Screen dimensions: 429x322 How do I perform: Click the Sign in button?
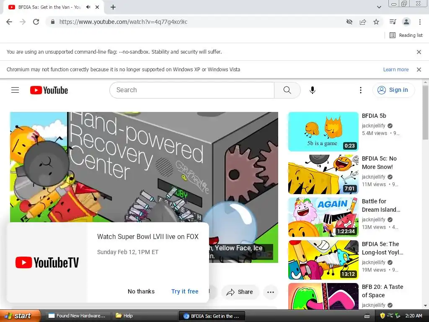point(393,90)
